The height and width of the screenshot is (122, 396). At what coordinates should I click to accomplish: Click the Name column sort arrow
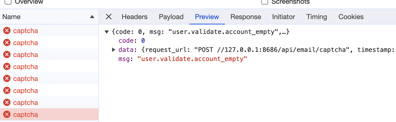(92, 17)
